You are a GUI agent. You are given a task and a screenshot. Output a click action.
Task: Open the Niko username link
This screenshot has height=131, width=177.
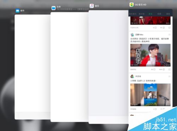139,35
